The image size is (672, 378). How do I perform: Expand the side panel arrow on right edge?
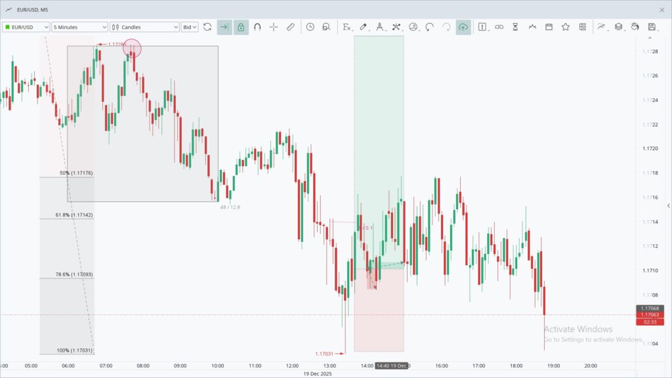coord(668,206)
